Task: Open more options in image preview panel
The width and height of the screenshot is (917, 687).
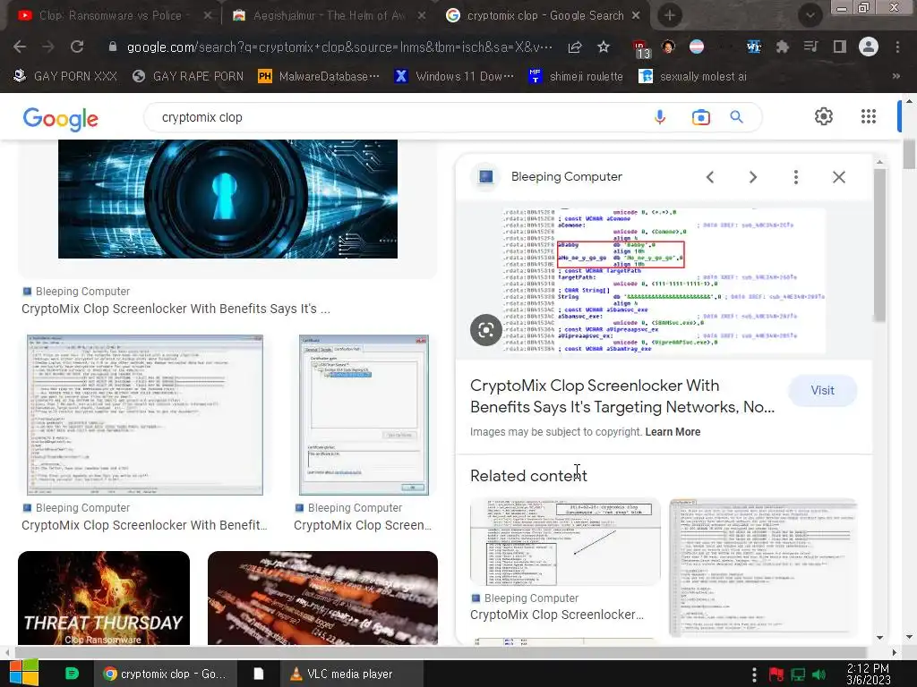Action: [795, 177]
